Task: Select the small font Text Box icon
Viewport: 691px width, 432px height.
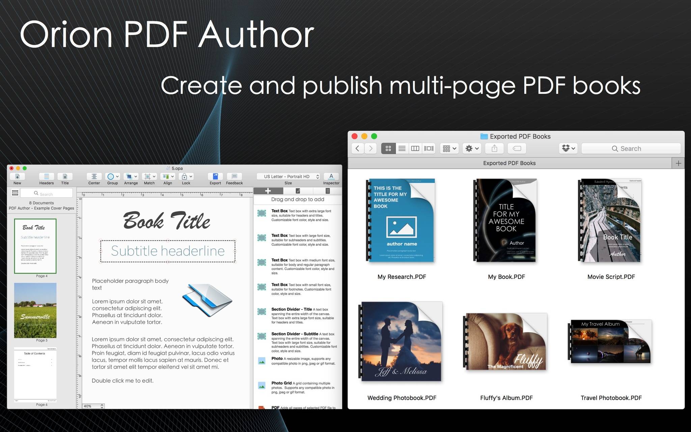Action: (261, 287)
